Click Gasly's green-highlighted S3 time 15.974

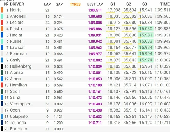146,60
